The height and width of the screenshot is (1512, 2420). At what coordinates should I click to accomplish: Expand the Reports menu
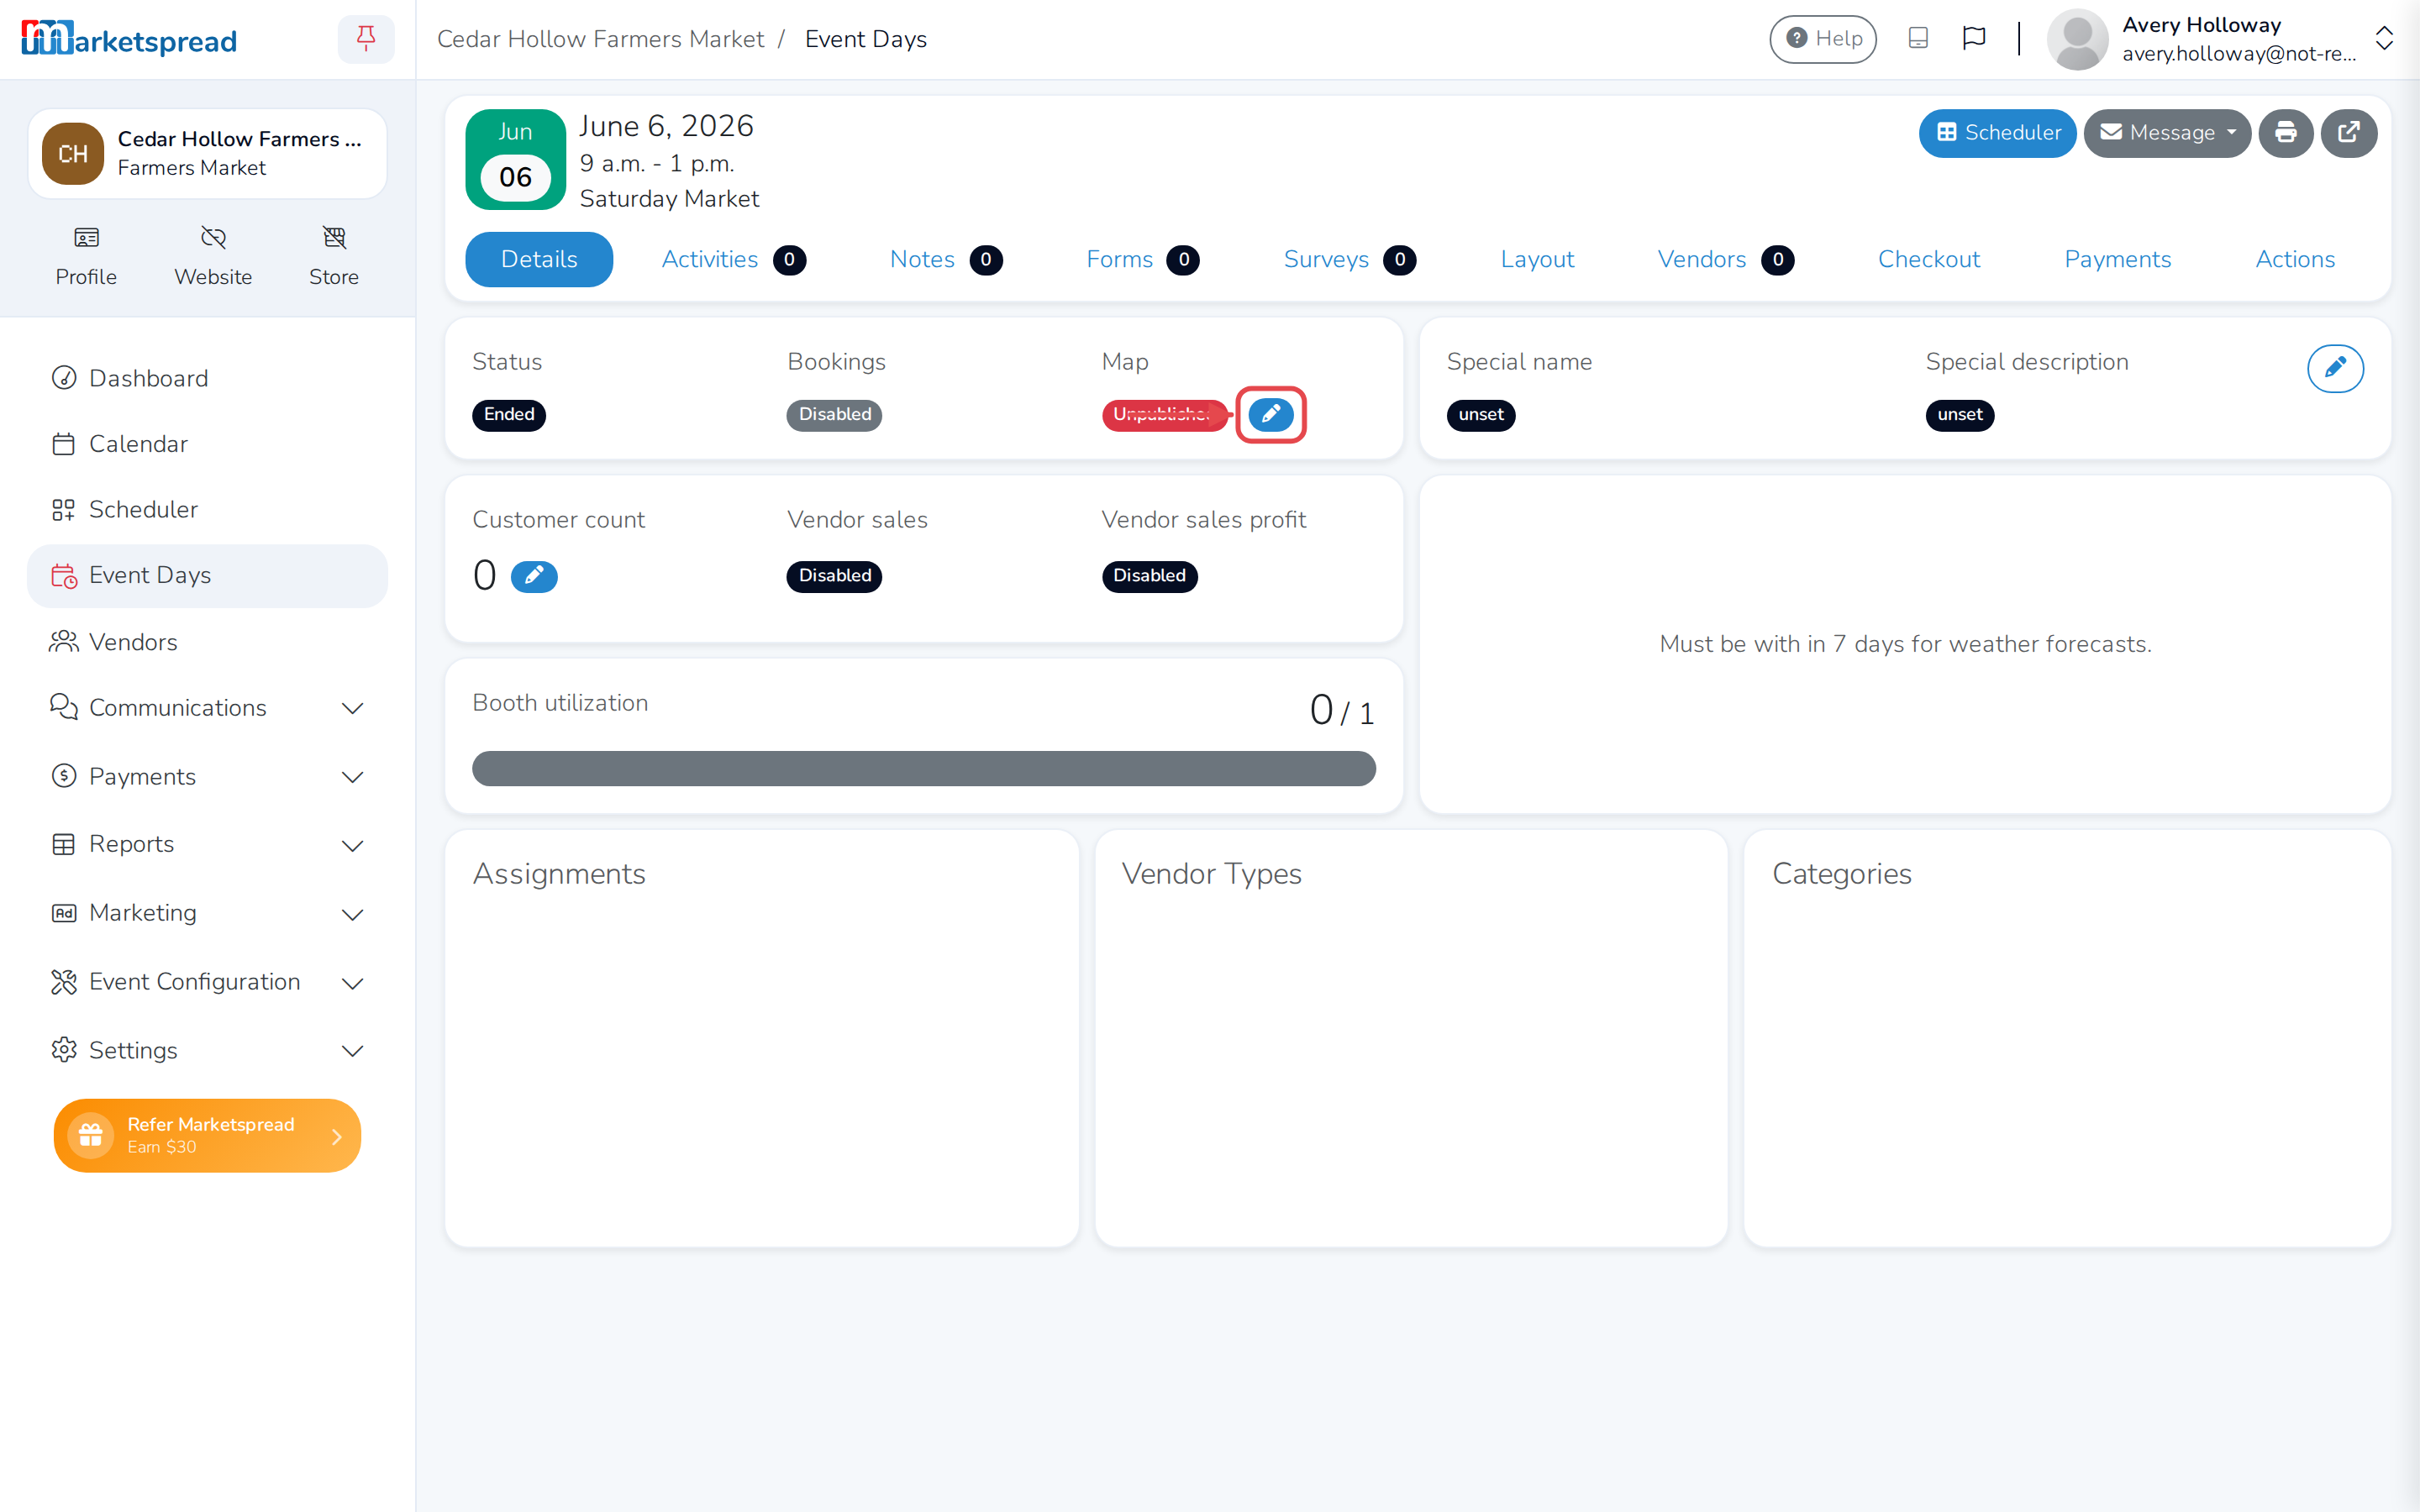(207, 845)
